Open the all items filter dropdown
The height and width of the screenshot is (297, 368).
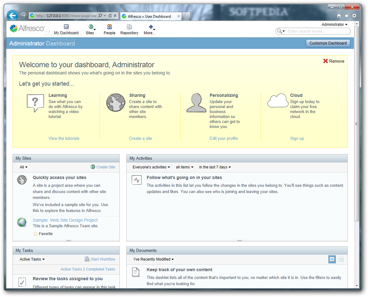(185, 167)
